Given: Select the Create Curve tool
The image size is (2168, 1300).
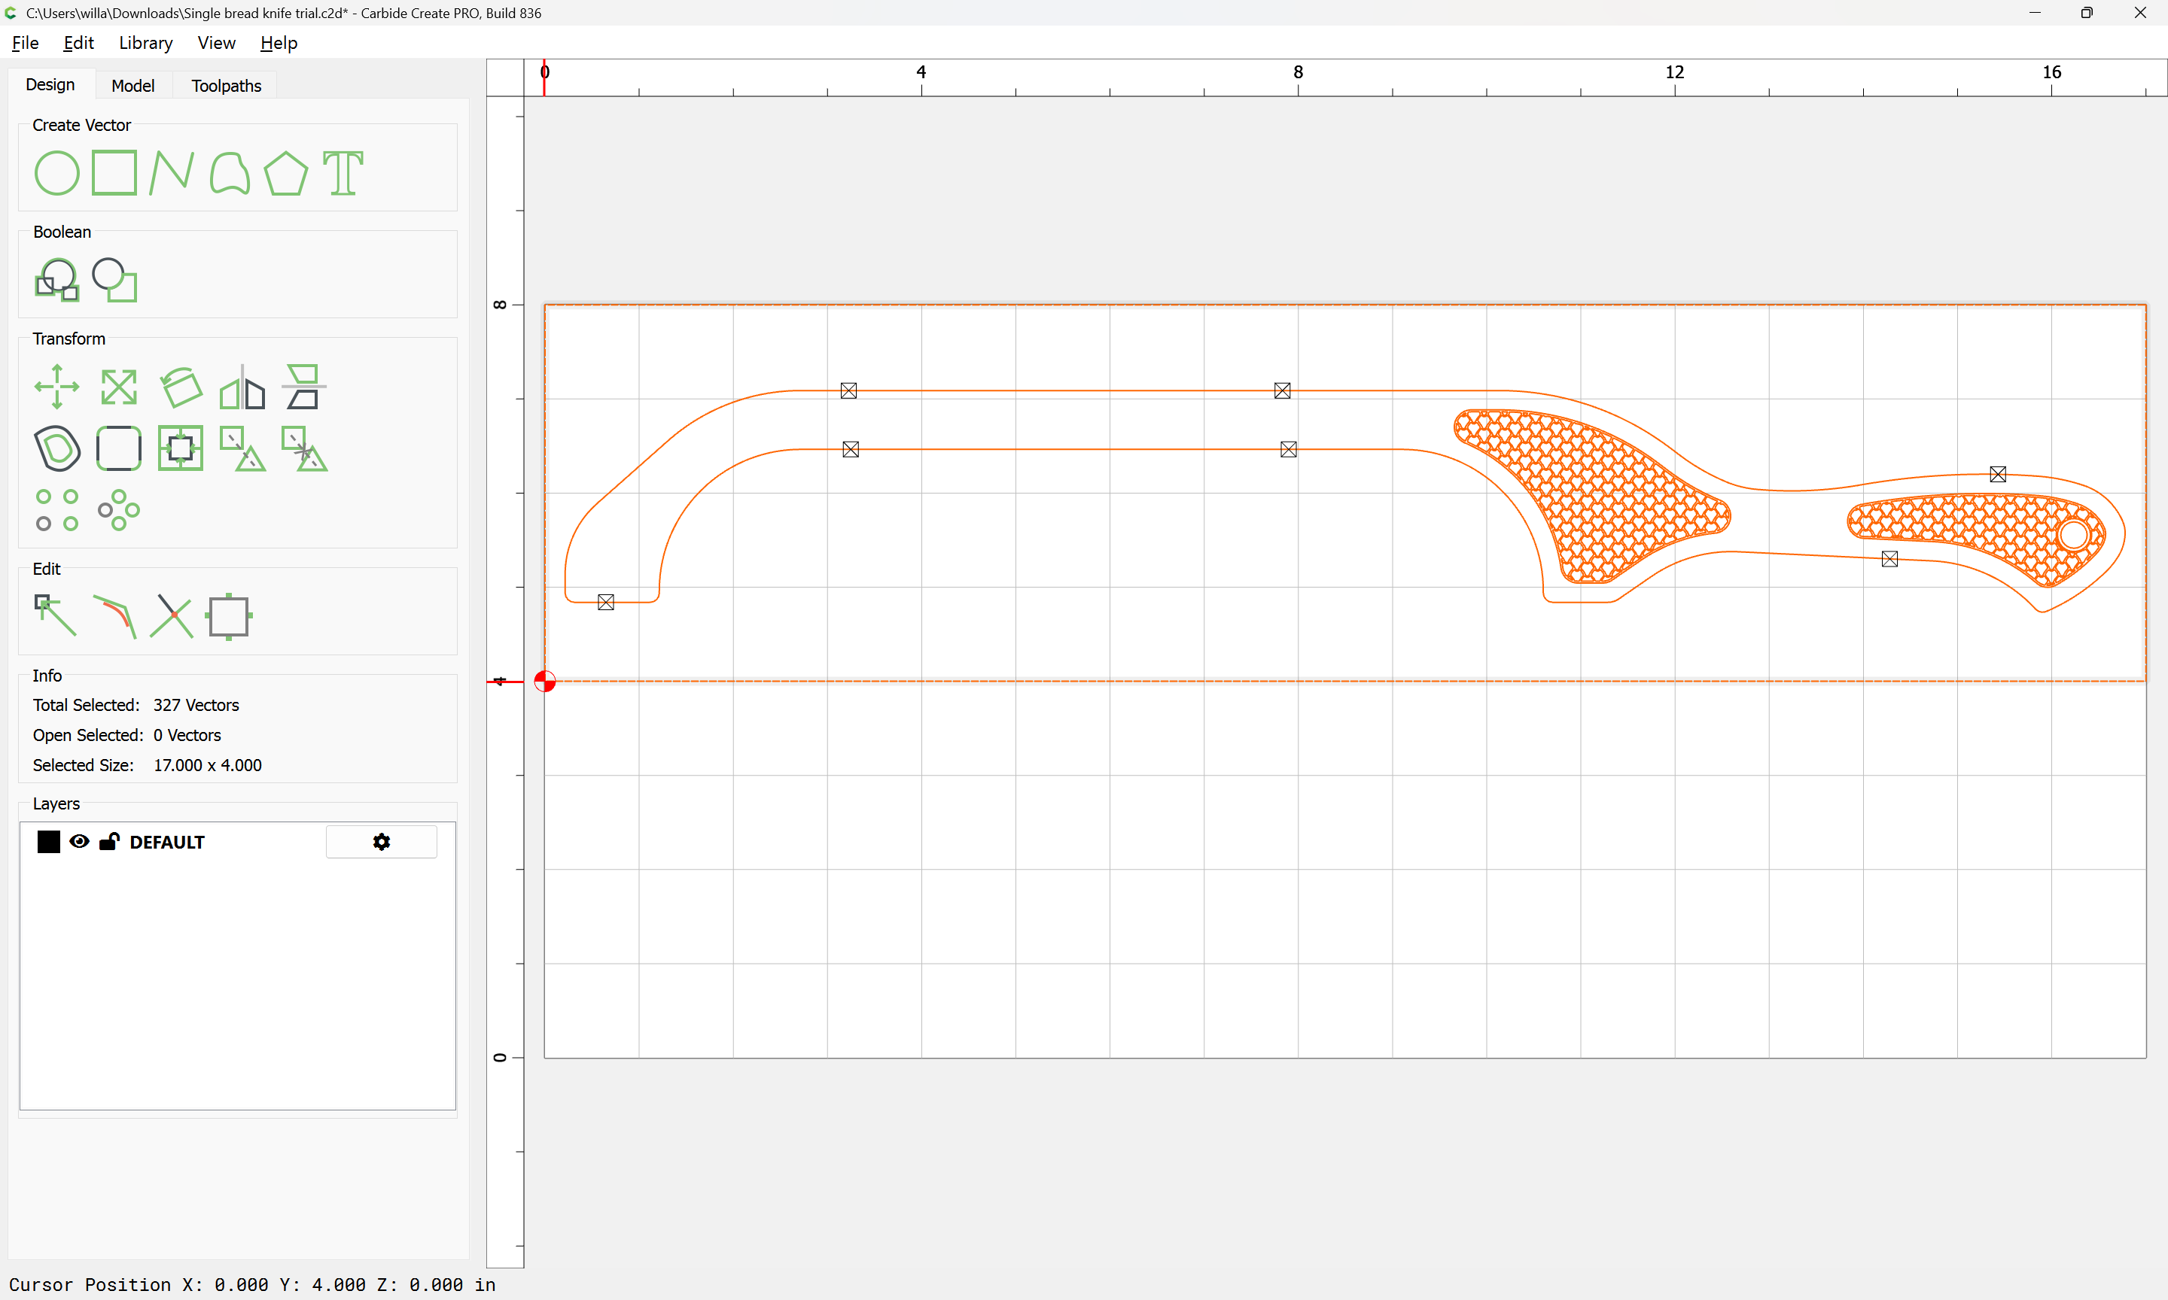Looking at the screenshot, I should [x=230, y=172].
